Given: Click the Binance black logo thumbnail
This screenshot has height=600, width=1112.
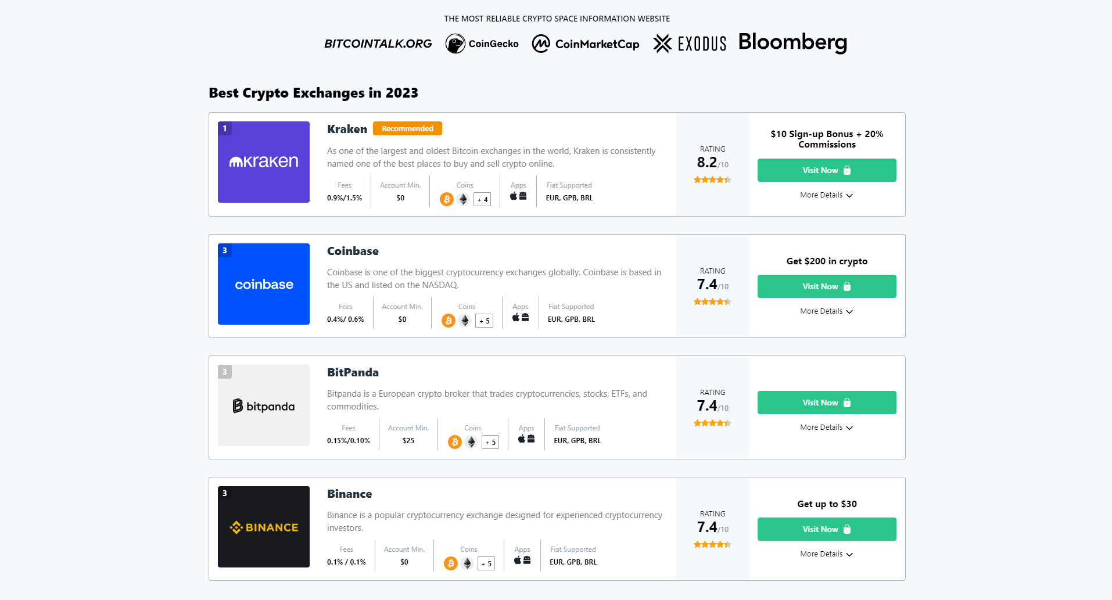Looking at the screenshot, I should point(264,527).
